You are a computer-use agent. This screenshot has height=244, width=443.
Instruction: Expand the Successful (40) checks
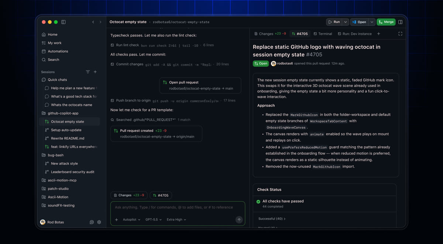272,219
